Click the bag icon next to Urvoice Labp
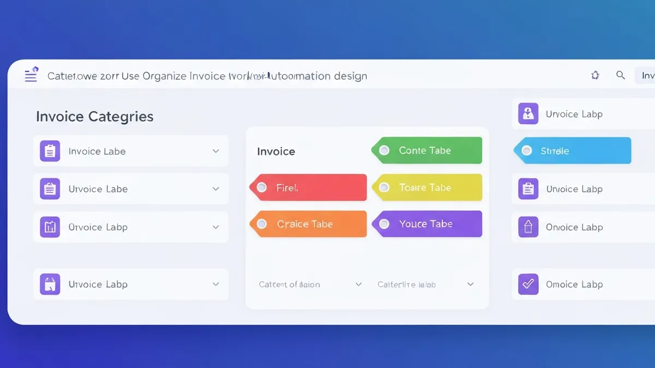The height and width of the screenshot is (368, 655). 50,284
